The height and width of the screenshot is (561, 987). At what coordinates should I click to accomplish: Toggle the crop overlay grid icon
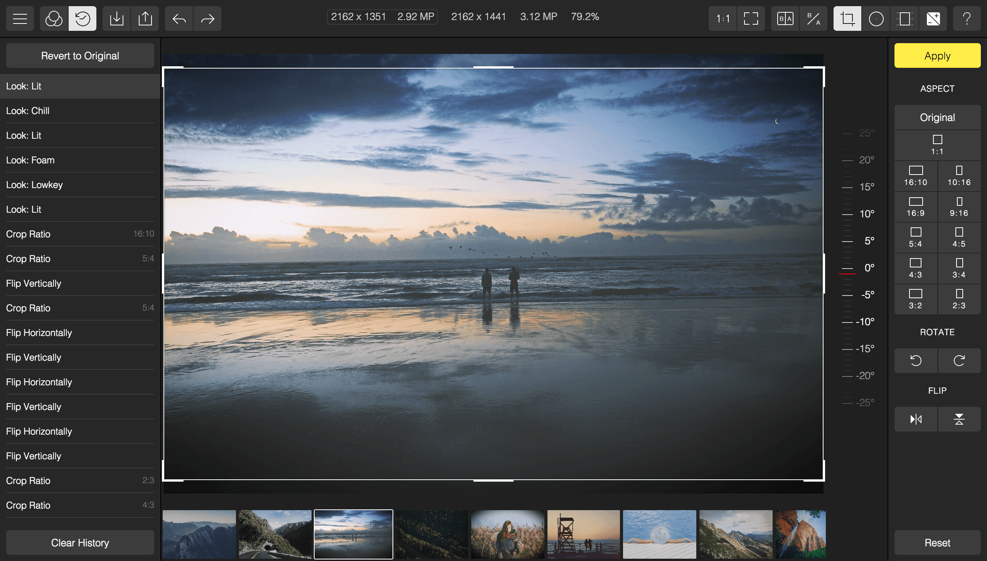tap(906, 18)
